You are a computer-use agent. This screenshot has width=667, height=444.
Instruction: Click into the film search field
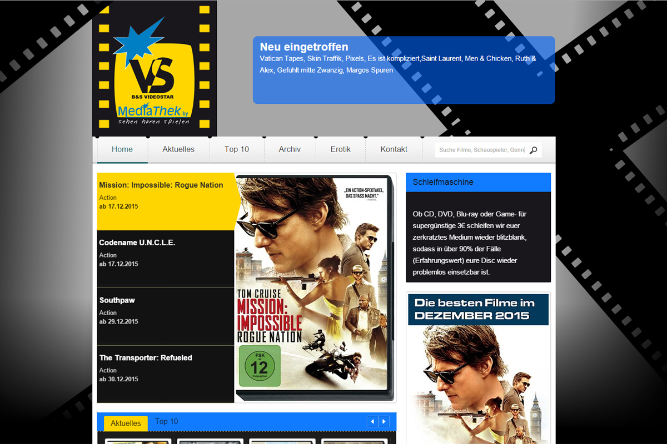coord(481,150)
